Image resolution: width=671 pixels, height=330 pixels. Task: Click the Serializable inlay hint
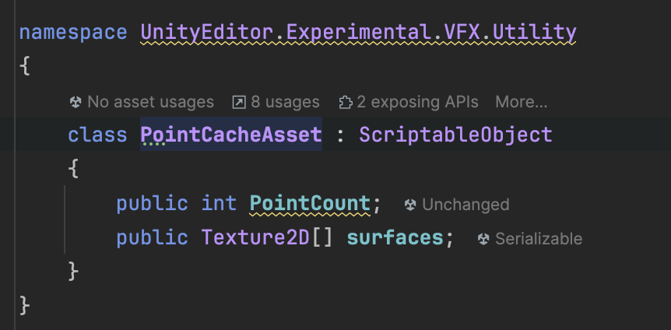(x=538, y=238)
